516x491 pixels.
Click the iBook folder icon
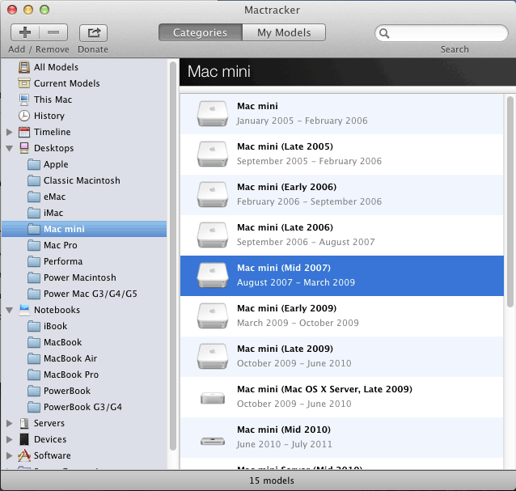click(34, 326)
